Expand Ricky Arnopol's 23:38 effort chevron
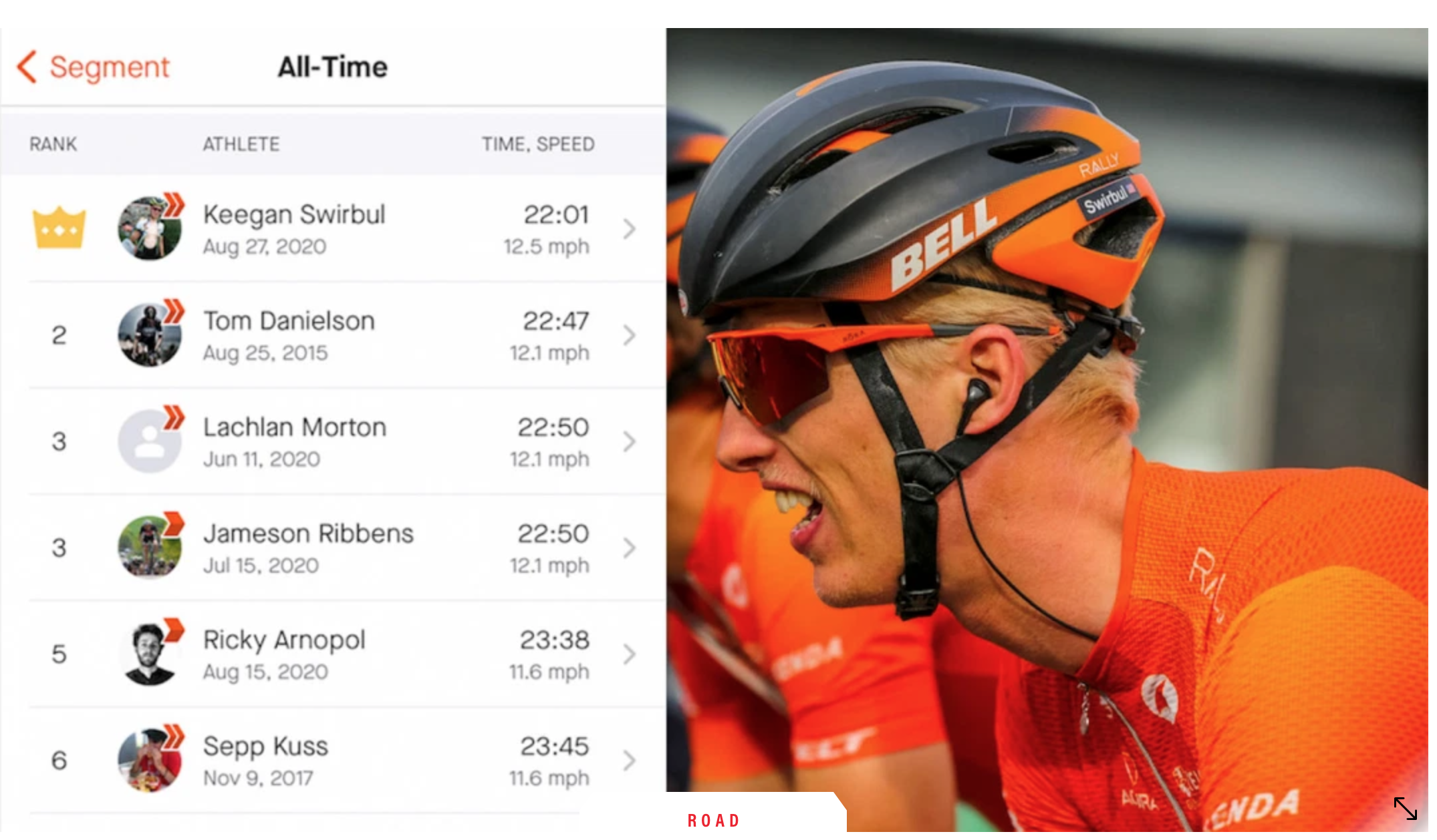1437x840 pixels. (x=629, y=654)
